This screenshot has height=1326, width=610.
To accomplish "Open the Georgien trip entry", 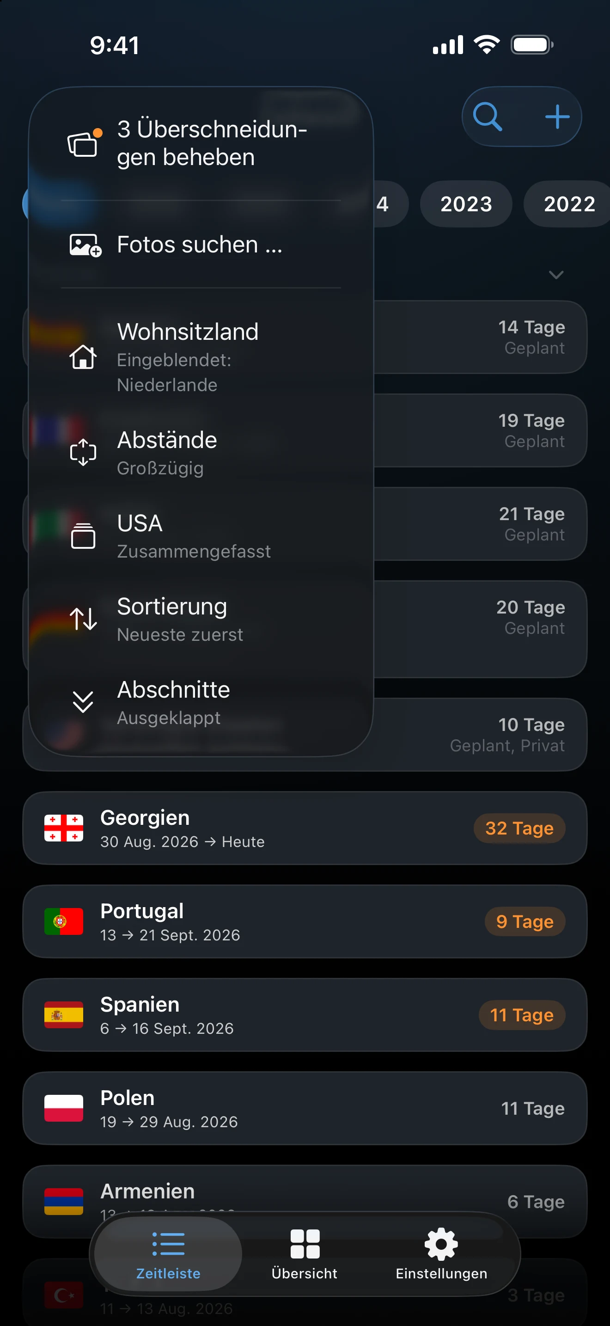I will (x=305, y=828).
